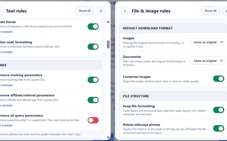
Task: Turn off Compress images
Action: pos(218,79)
